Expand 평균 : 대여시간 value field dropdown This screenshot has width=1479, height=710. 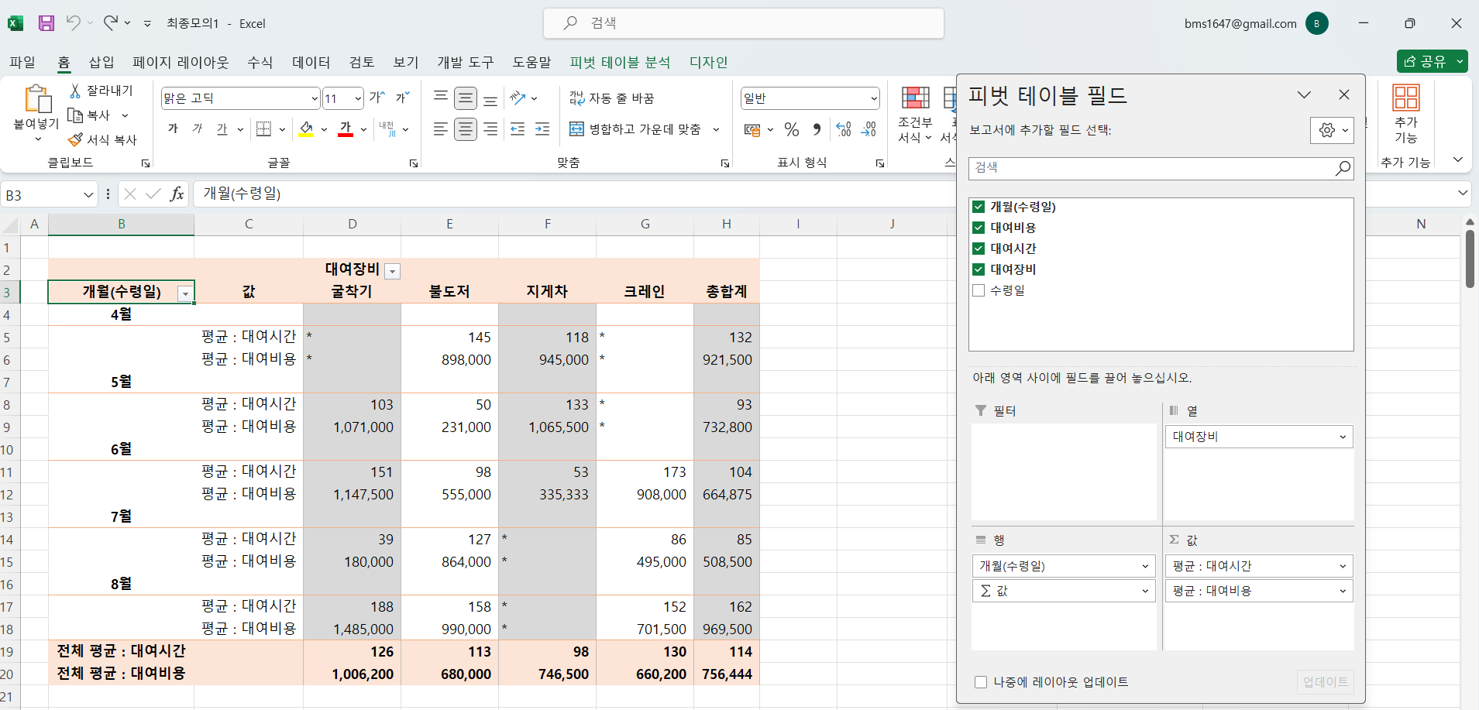(x=1343, y=566)
